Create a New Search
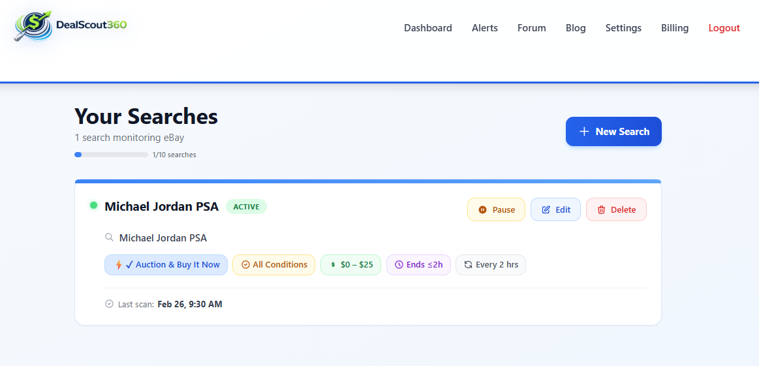Image resolution: width=759 pixels, height=366 pixels. click(613, 131)
